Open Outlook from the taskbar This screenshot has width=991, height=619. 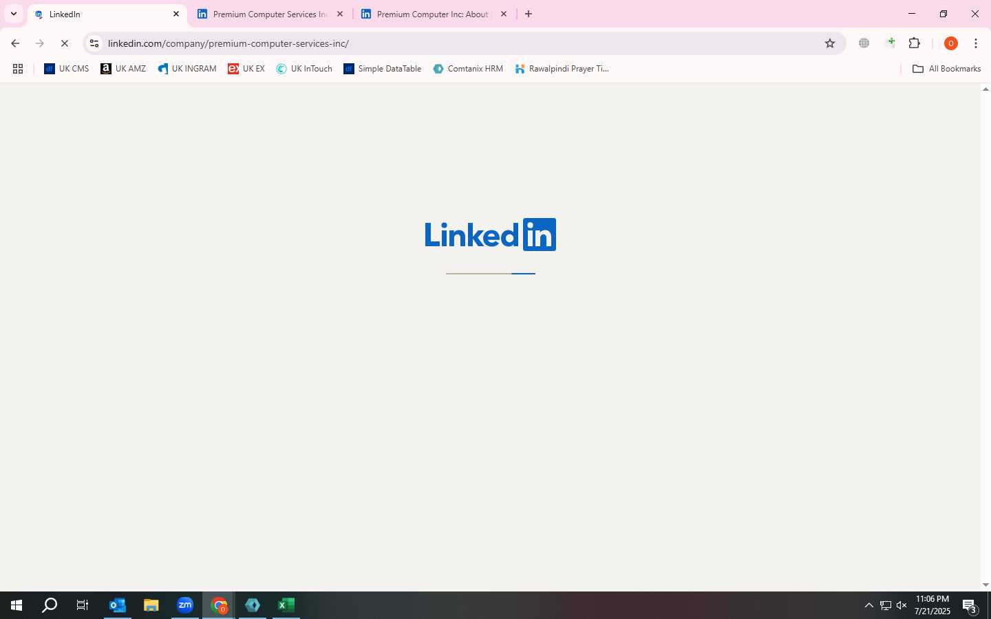[118, 605]
